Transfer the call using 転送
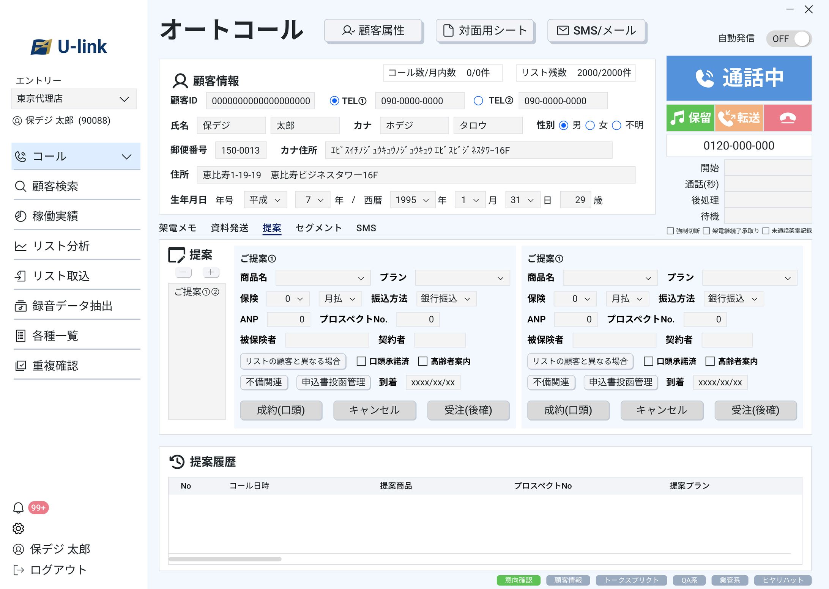Image resolution: width=829 pixels, height=589 pixels. click(739, 118)
